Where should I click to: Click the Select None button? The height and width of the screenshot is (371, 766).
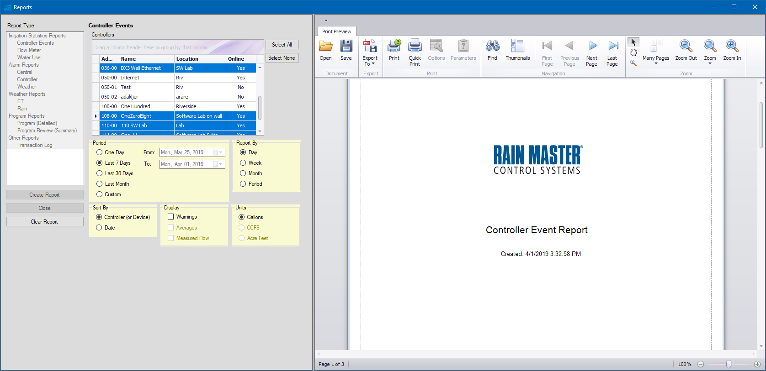[x=282, y=58]
